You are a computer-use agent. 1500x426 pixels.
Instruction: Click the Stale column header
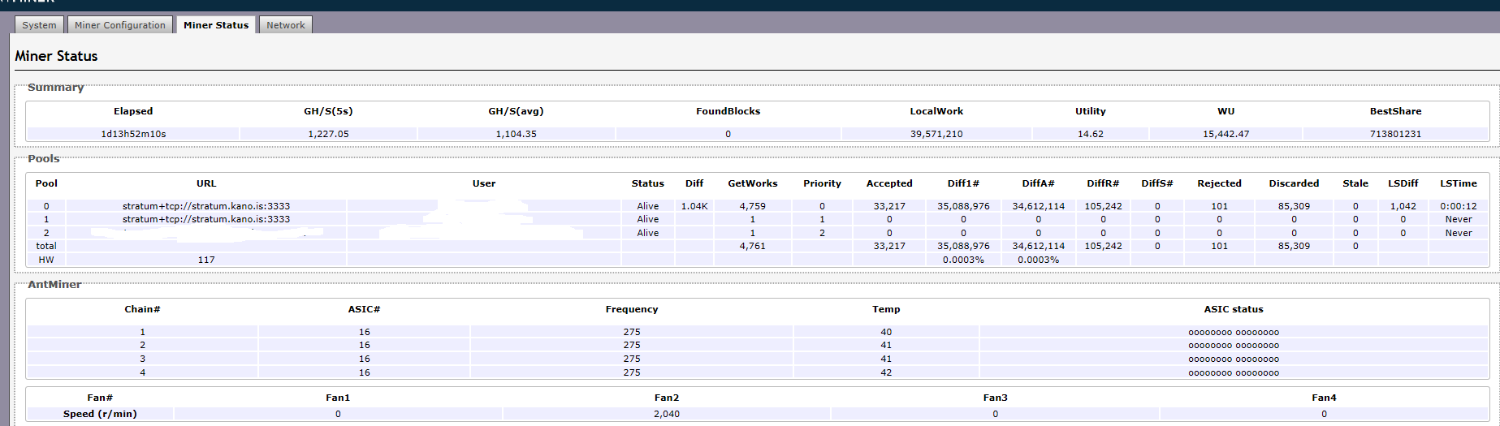click(1355, 183)
